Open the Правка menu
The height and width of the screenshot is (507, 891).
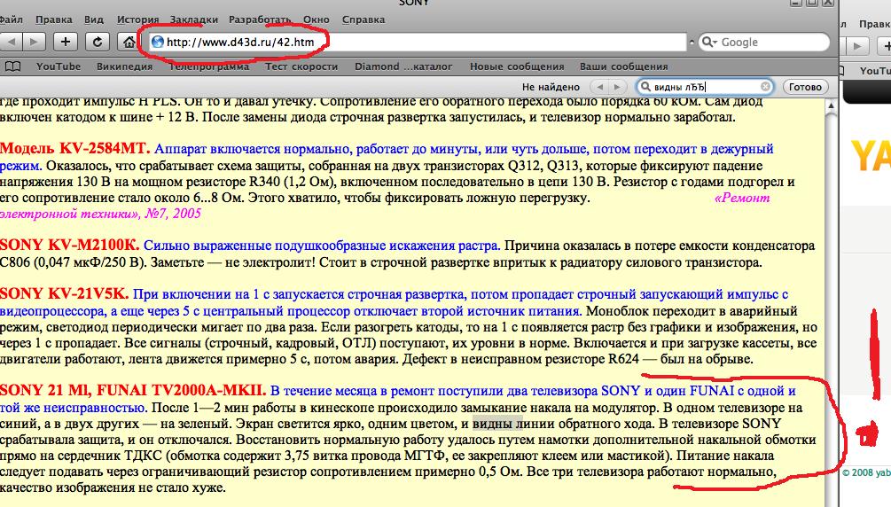click(x=54, y=19)
